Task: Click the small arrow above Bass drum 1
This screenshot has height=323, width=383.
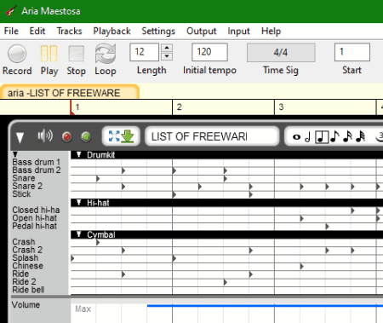Action: coord(15,154)
